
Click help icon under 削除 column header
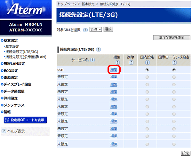coord(130,62)
